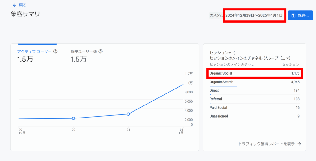316x161 pixels.
Task: Select the Direct channel row
Action: pyautogui.click(x=254, y=90)
